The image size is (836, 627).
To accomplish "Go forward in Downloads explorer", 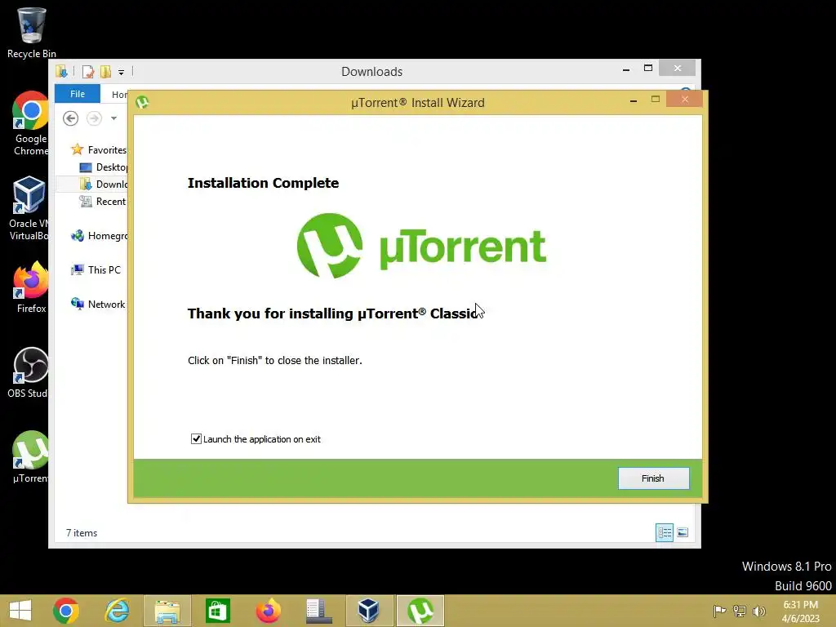I will (95, 118).
